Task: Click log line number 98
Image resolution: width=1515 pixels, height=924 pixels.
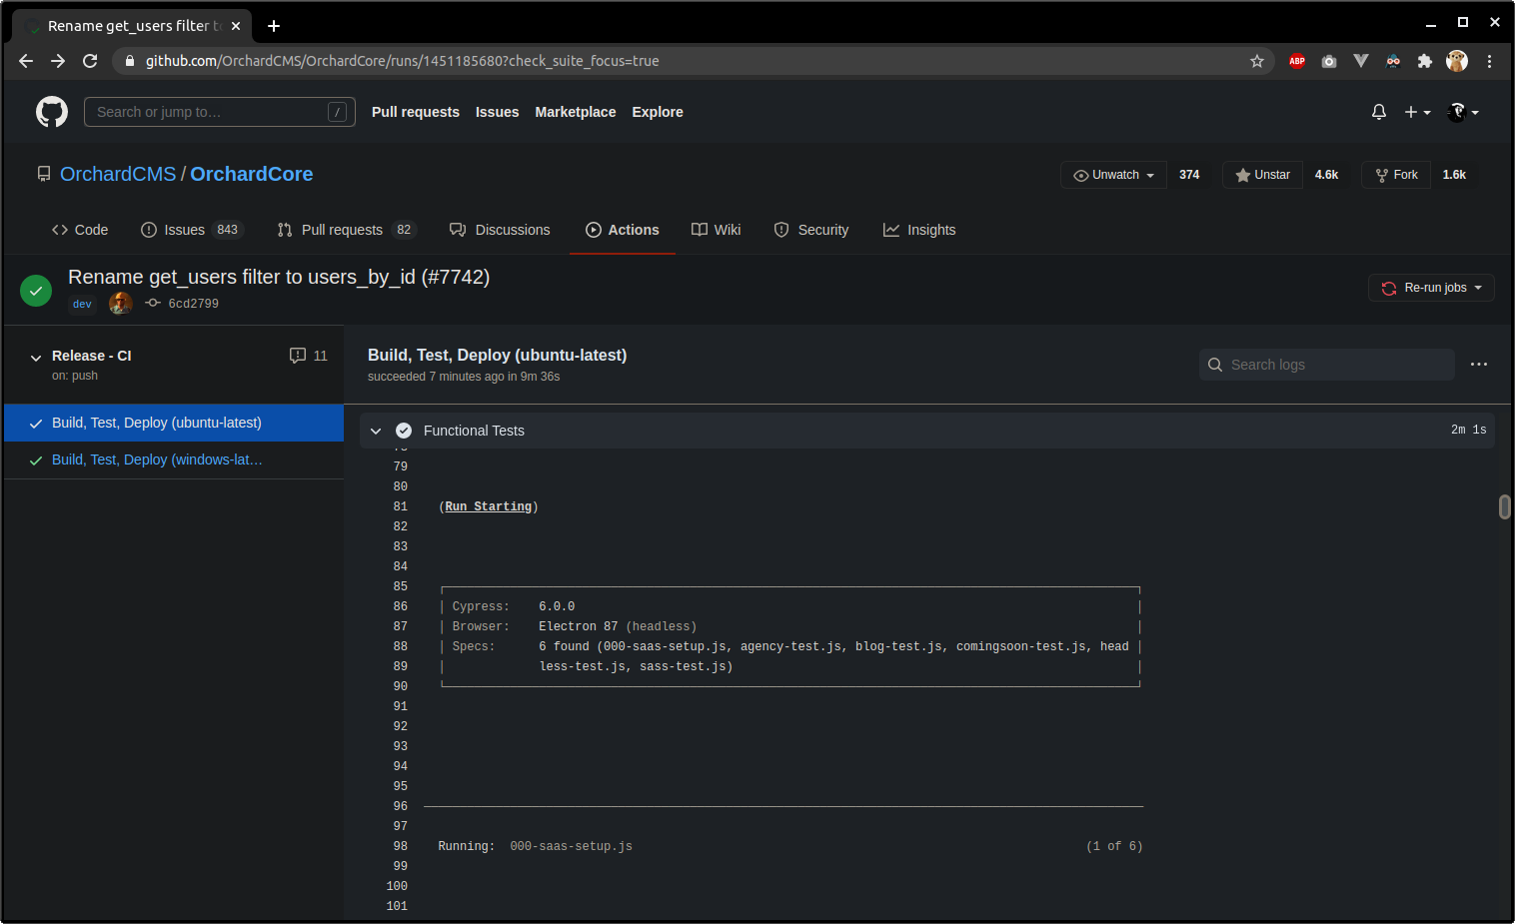Action: pos(401,846)
